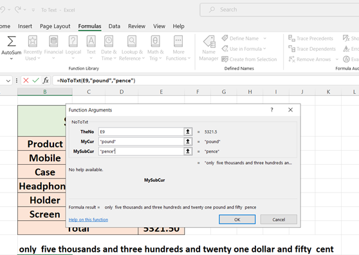Select the cell with the dollar amount text
Screen dimensions: 359x255
pos(176,249)
